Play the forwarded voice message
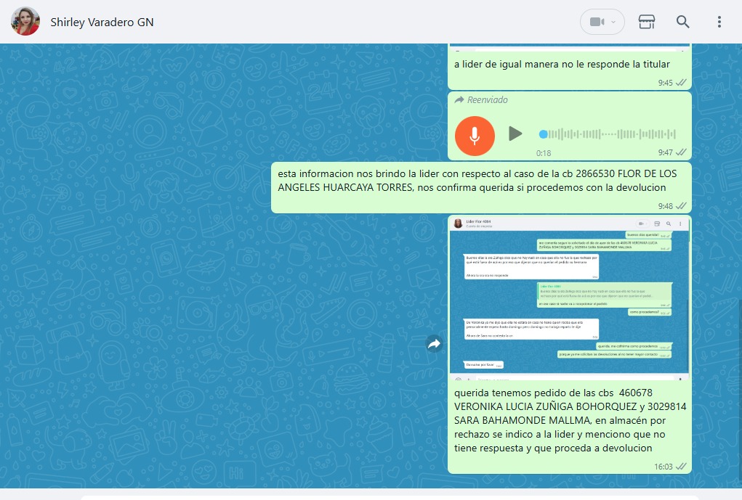This screenshot has height=500, width=742. click(515, 134)
